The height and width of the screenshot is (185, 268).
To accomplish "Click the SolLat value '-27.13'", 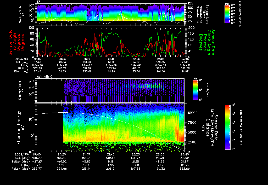I will (37, 162).
